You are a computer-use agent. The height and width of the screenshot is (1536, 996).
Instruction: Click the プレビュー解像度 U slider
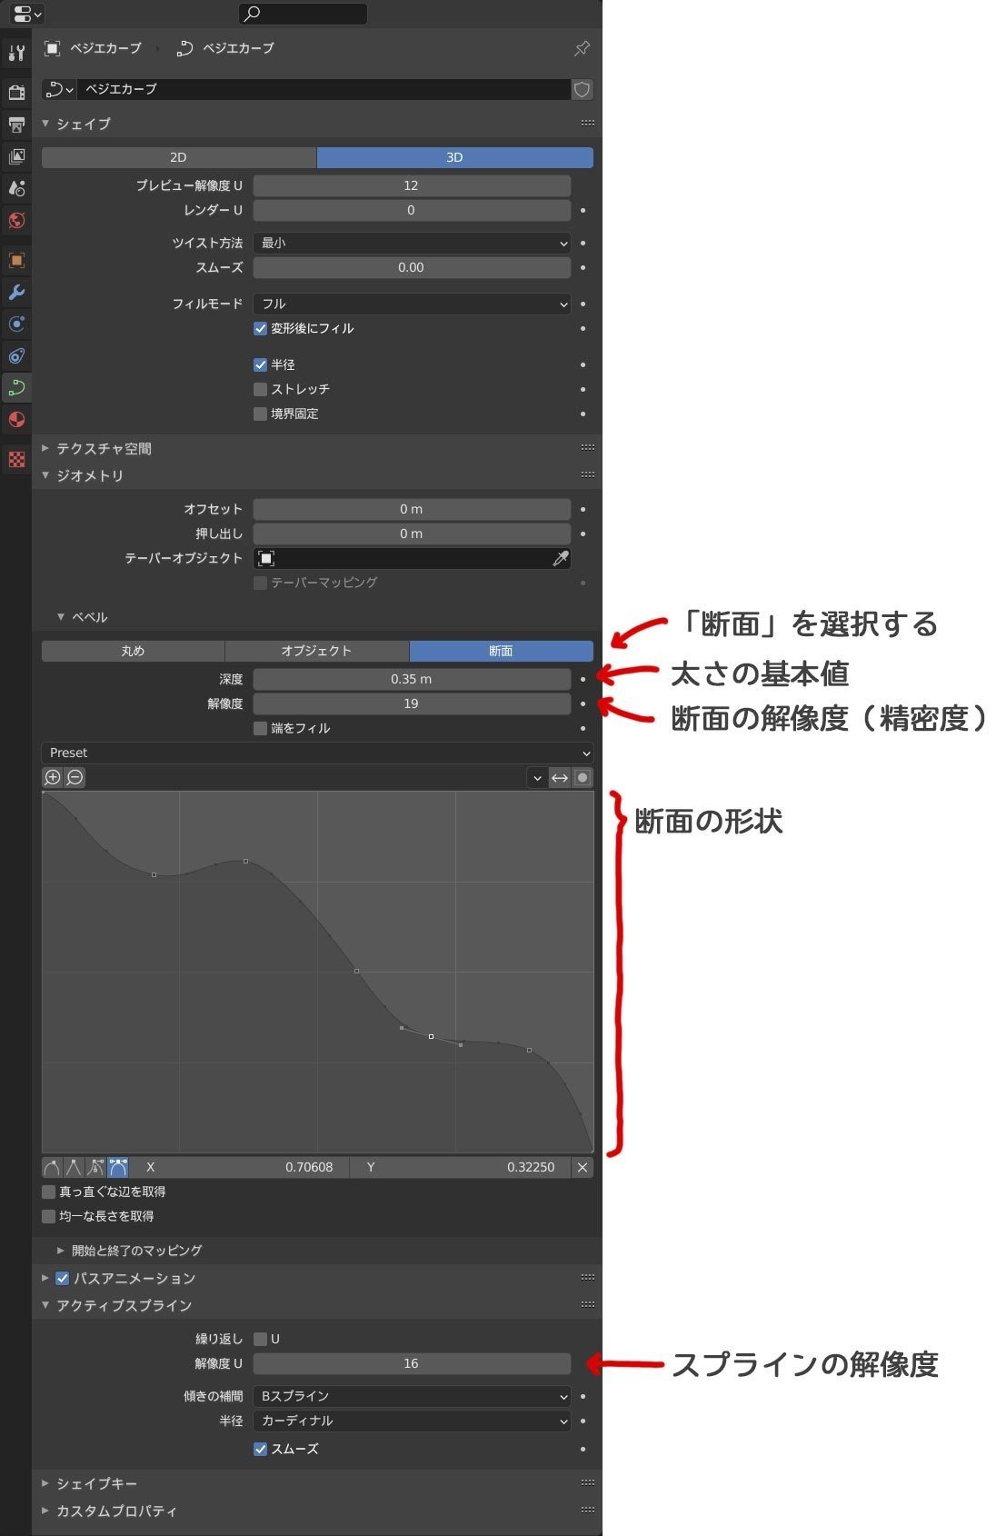point(412,185)
